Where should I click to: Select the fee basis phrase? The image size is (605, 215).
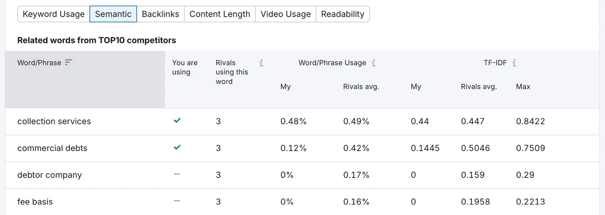click(x=35, y=201)
